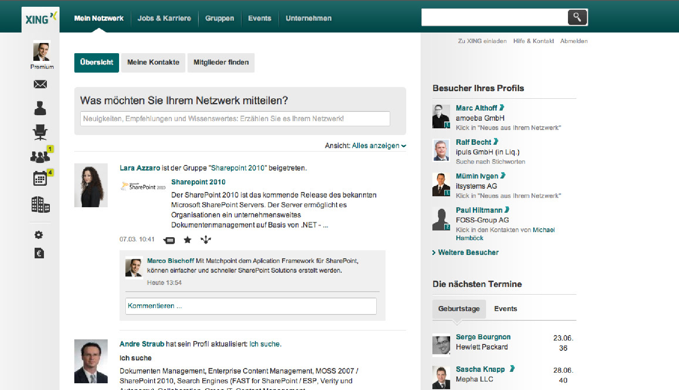Image resolution: width=679 pixels, height=390 pixels.
Task: Select the 'Meine Kontakte' tab
Action: [153, 62]
